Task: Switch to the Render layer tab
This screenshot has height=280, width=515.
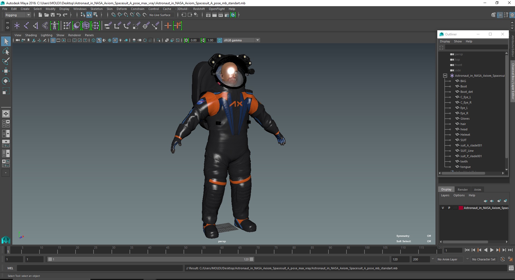Action: [463, 190]
